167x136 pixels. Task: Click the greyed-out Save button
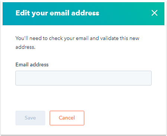click(x=30, y=118)
